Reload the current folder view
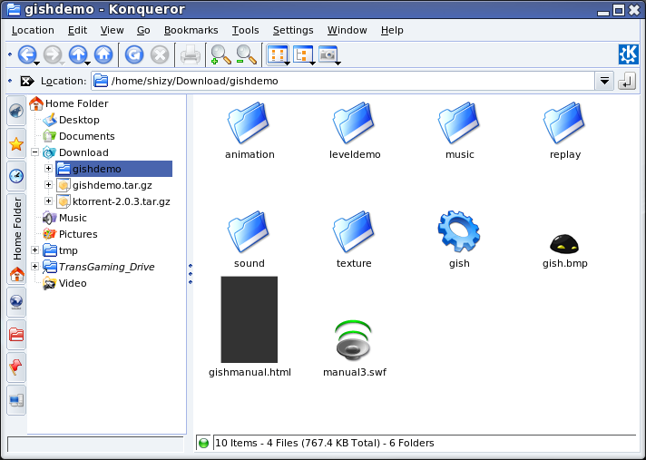Image resolution: width=646 pixels, height=460 pixels. click(134, 54)
